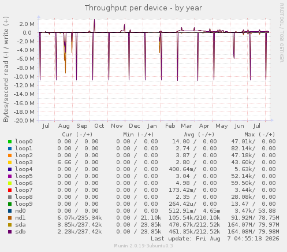
Task: Click the wide read dip in June
Action: (x=234, y=46)
